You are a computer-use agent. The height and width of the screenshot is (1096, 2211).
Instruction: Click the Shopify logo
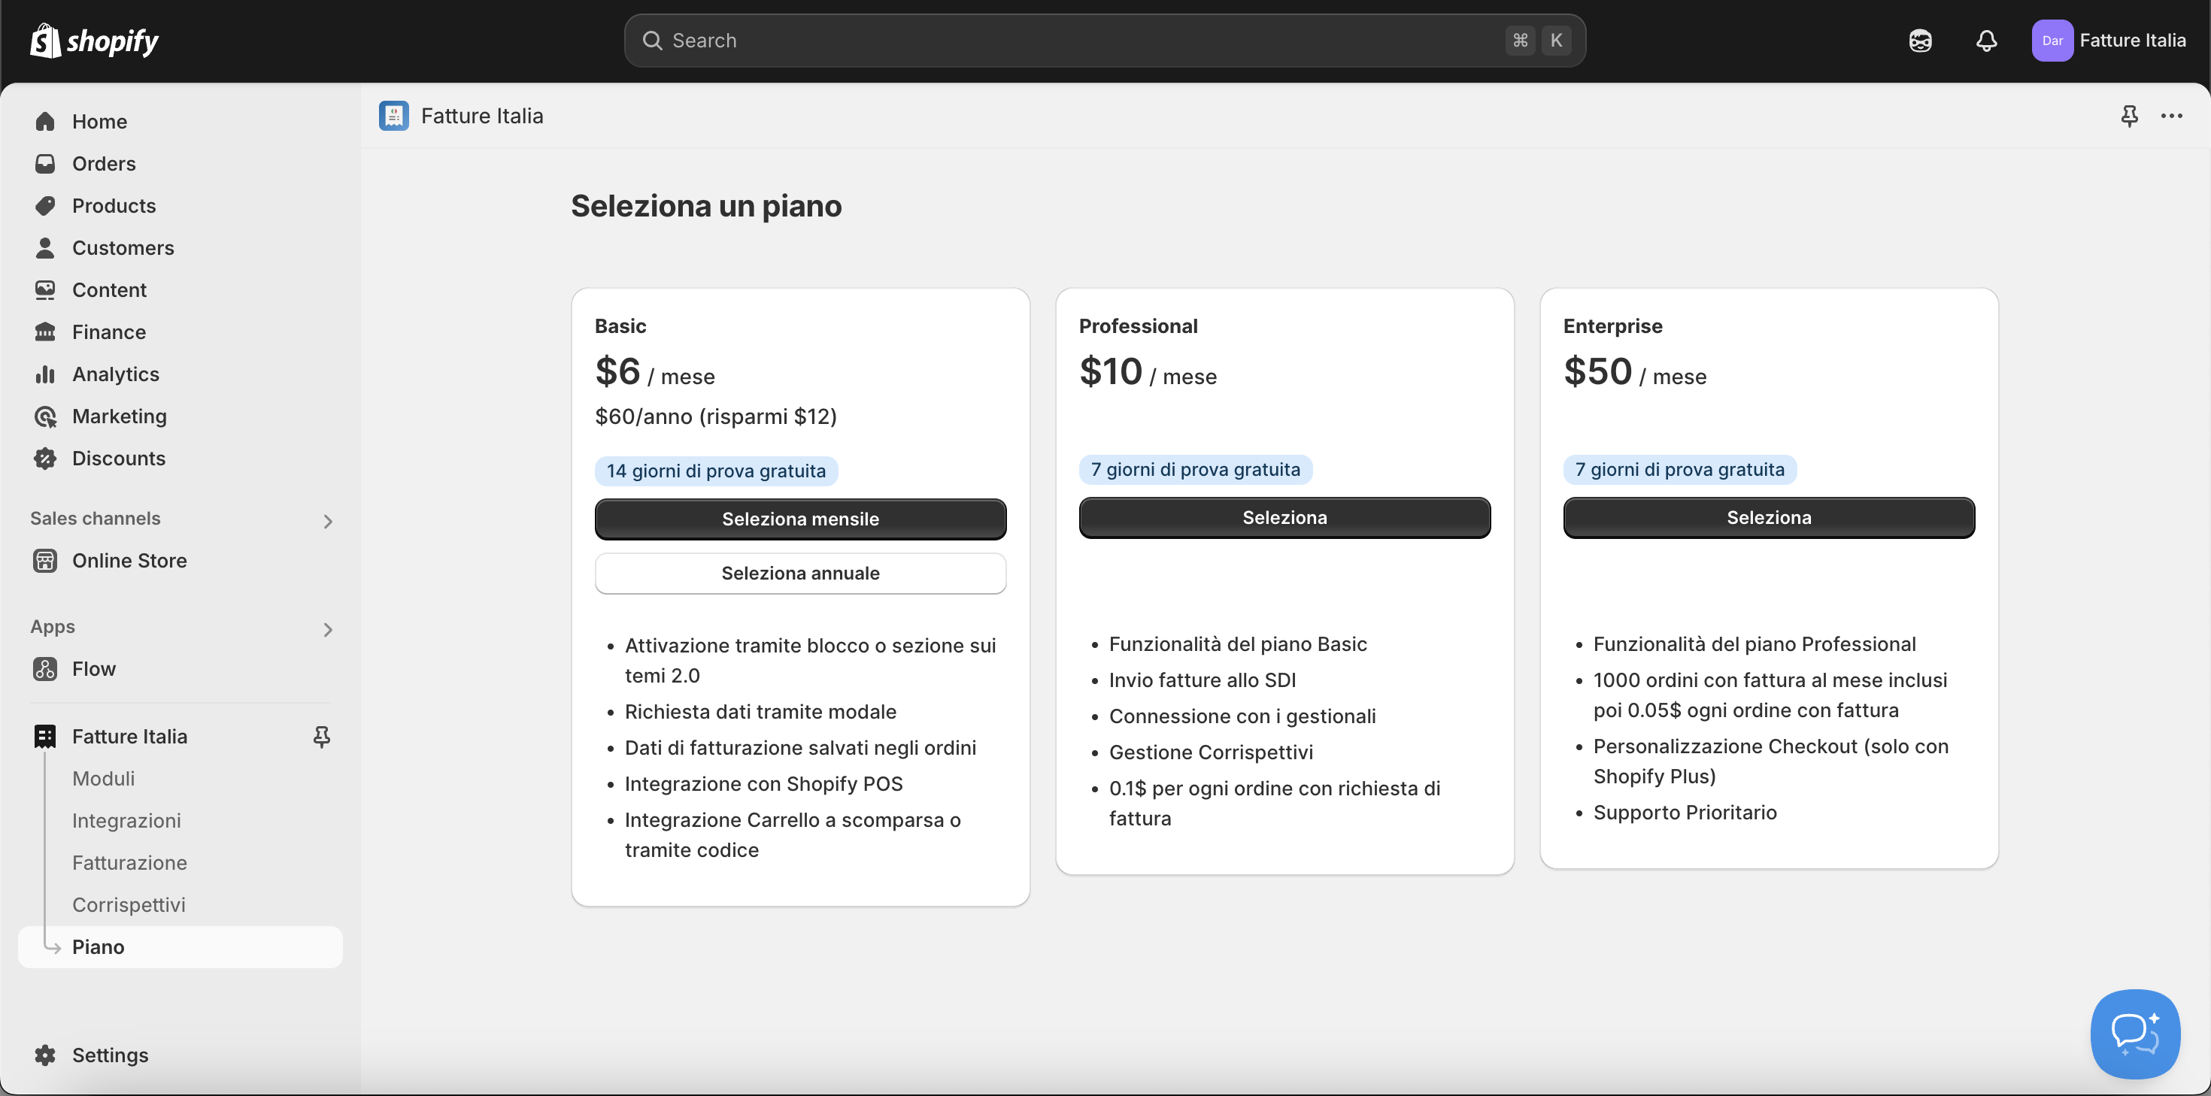point(95,41)
